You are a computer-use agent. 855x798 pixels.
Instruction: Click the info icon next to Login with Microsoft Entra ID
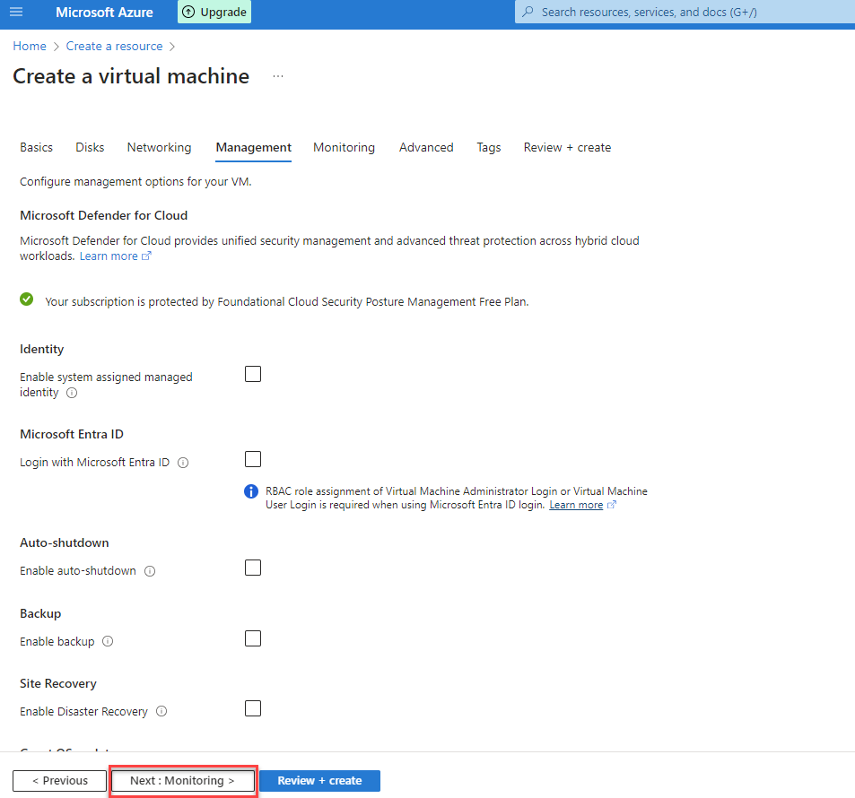182,462
